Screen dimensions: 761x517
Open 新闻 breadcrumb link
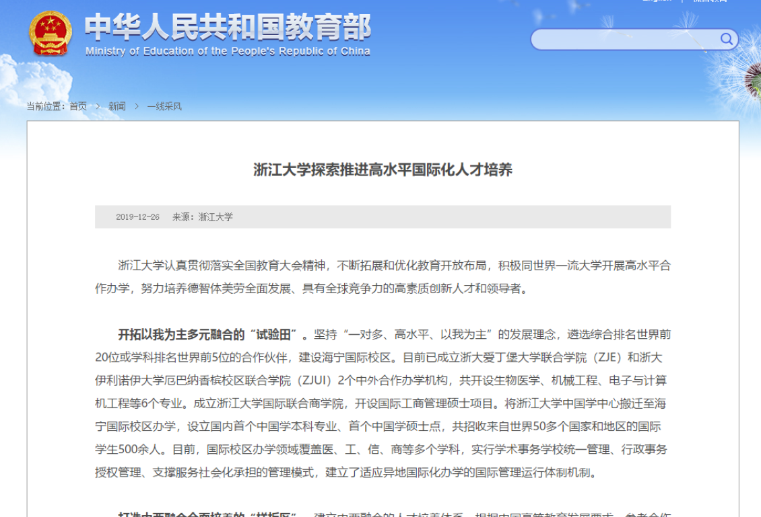(117, 106)
